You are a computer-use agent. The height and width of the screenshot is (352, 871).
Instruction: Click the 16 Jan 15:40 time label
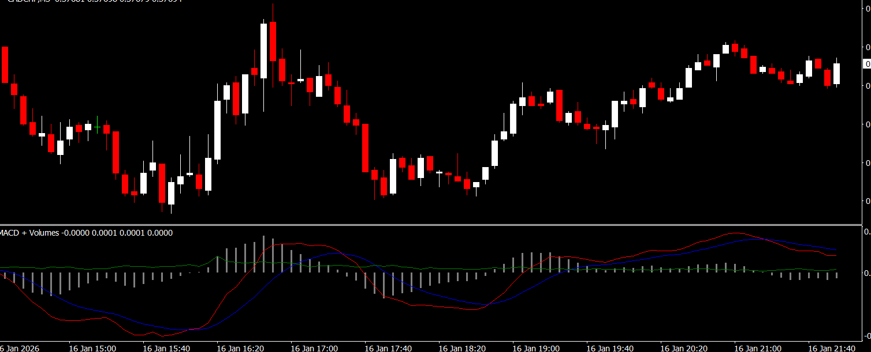click(x=166, y=348)
